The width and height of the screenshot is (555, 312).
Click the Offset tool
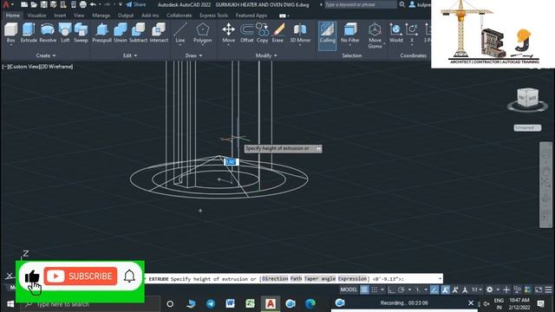click(246, 32)
